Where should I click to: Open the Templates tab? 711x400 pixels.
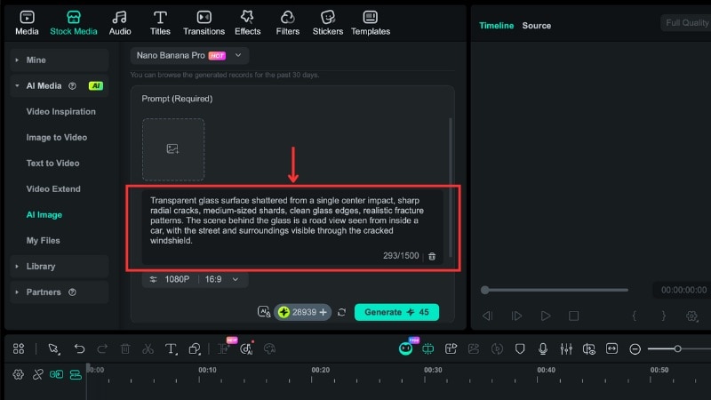coord(371,23)
